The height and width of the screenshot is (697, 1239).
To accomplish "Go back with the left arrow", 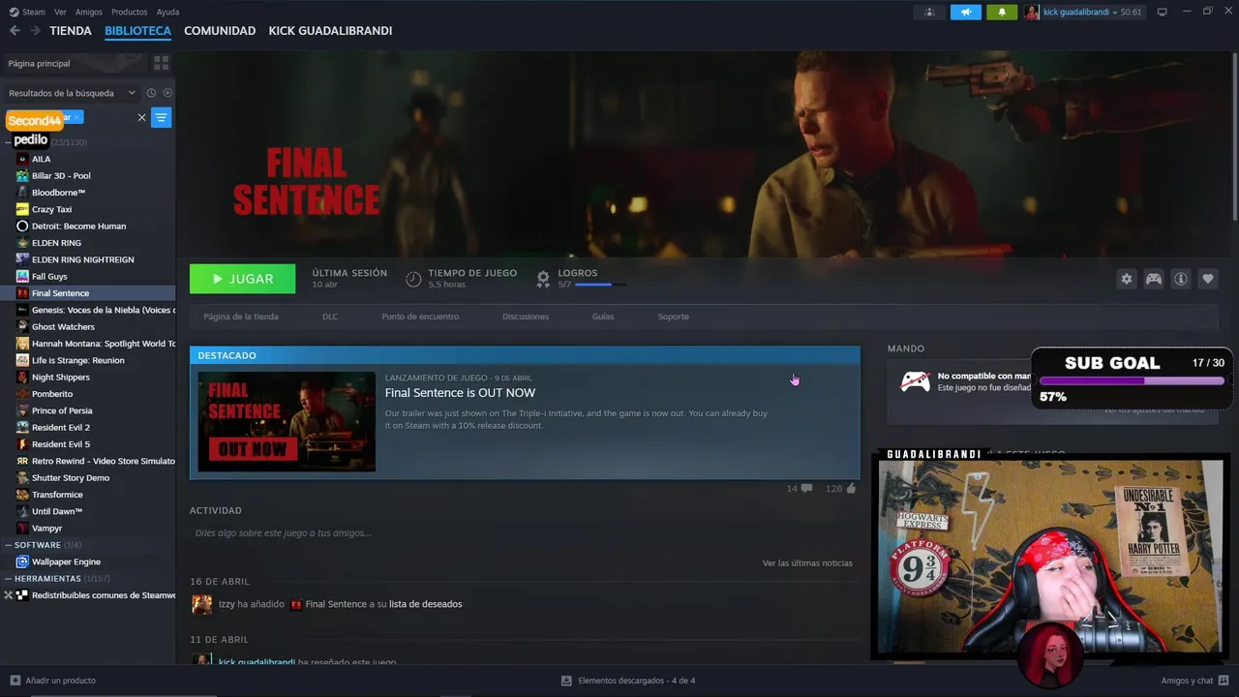I will pos(15,31).
